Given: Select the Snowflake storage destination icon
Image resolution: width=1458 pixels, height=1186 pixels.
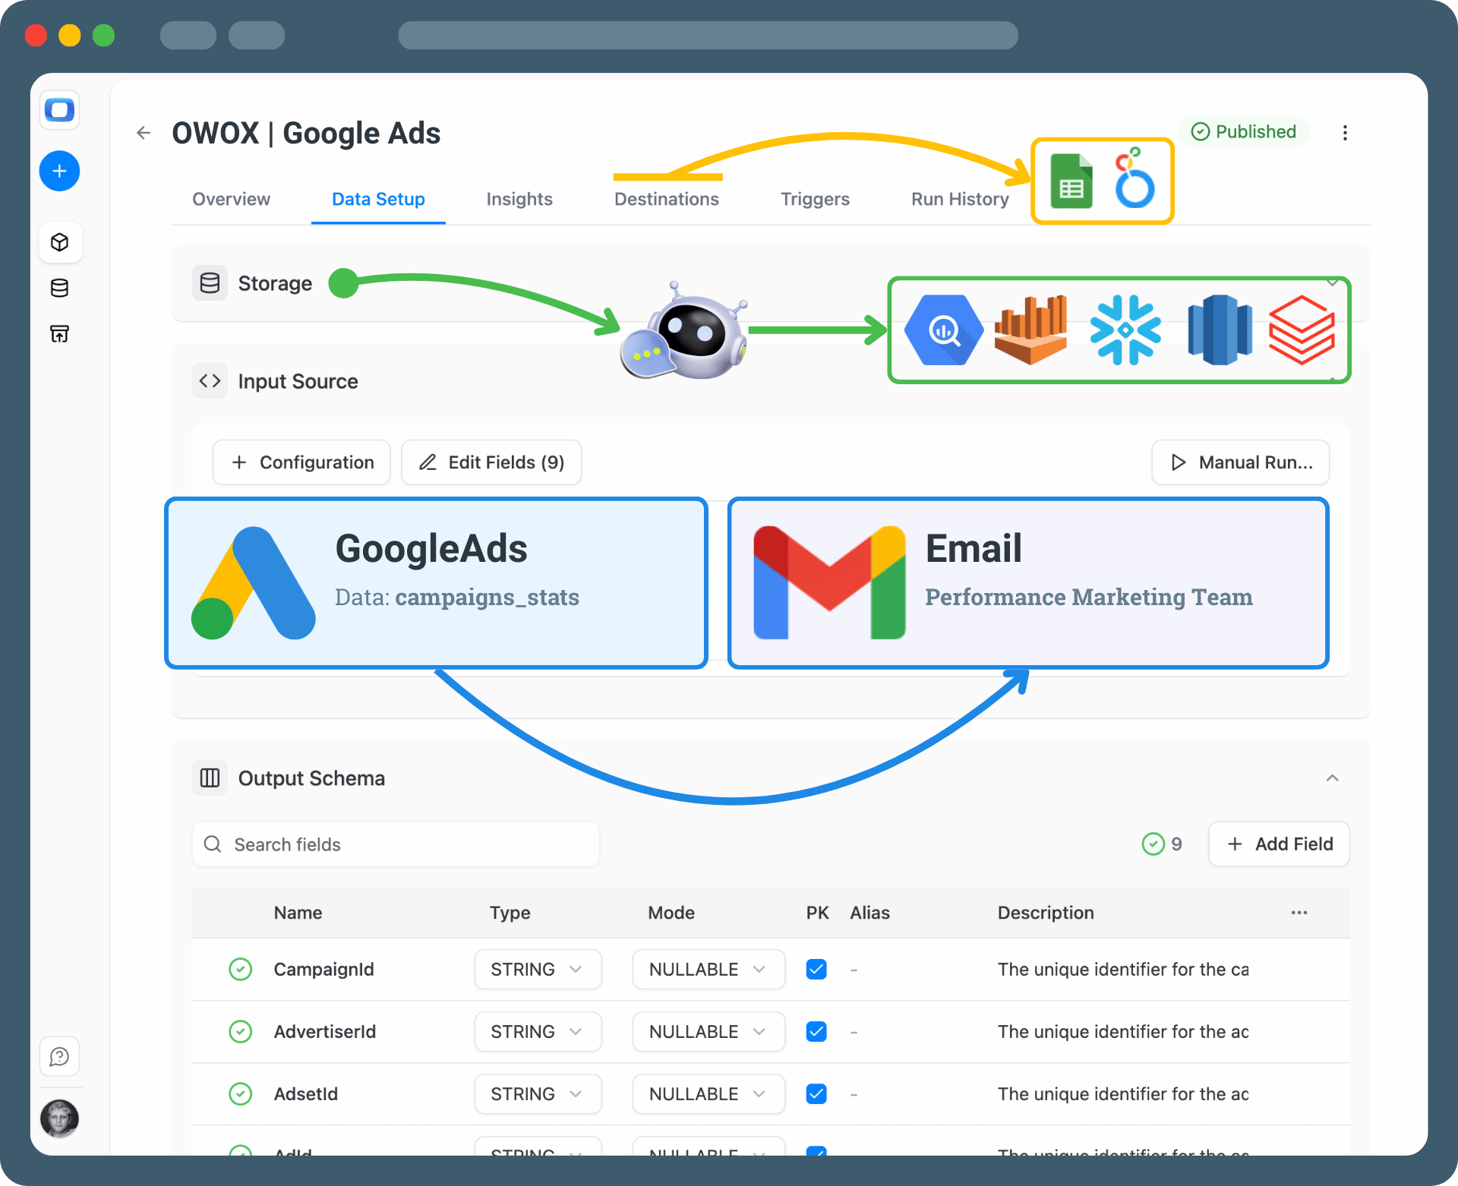Looking at the screenshot, I should click(x=1125, y=330).
